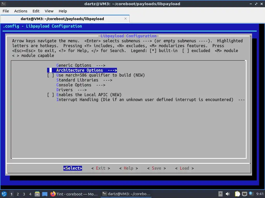Activate the dartz@VM3 terminal taskbar entry

pos(126,194)
